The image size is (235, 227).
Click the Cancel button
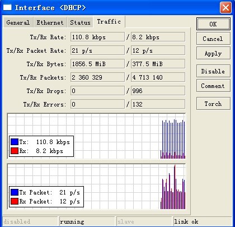click(213, 39)
